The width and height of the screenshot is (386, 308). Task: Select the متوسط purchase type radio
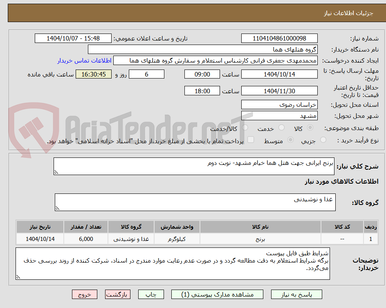(290, 140)
